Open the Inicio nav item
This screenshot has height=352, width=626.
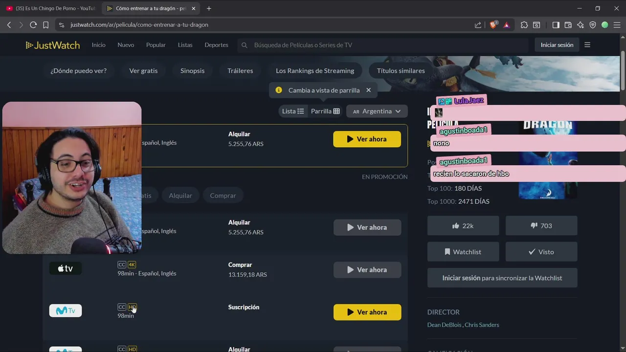[x=98, y=45]
